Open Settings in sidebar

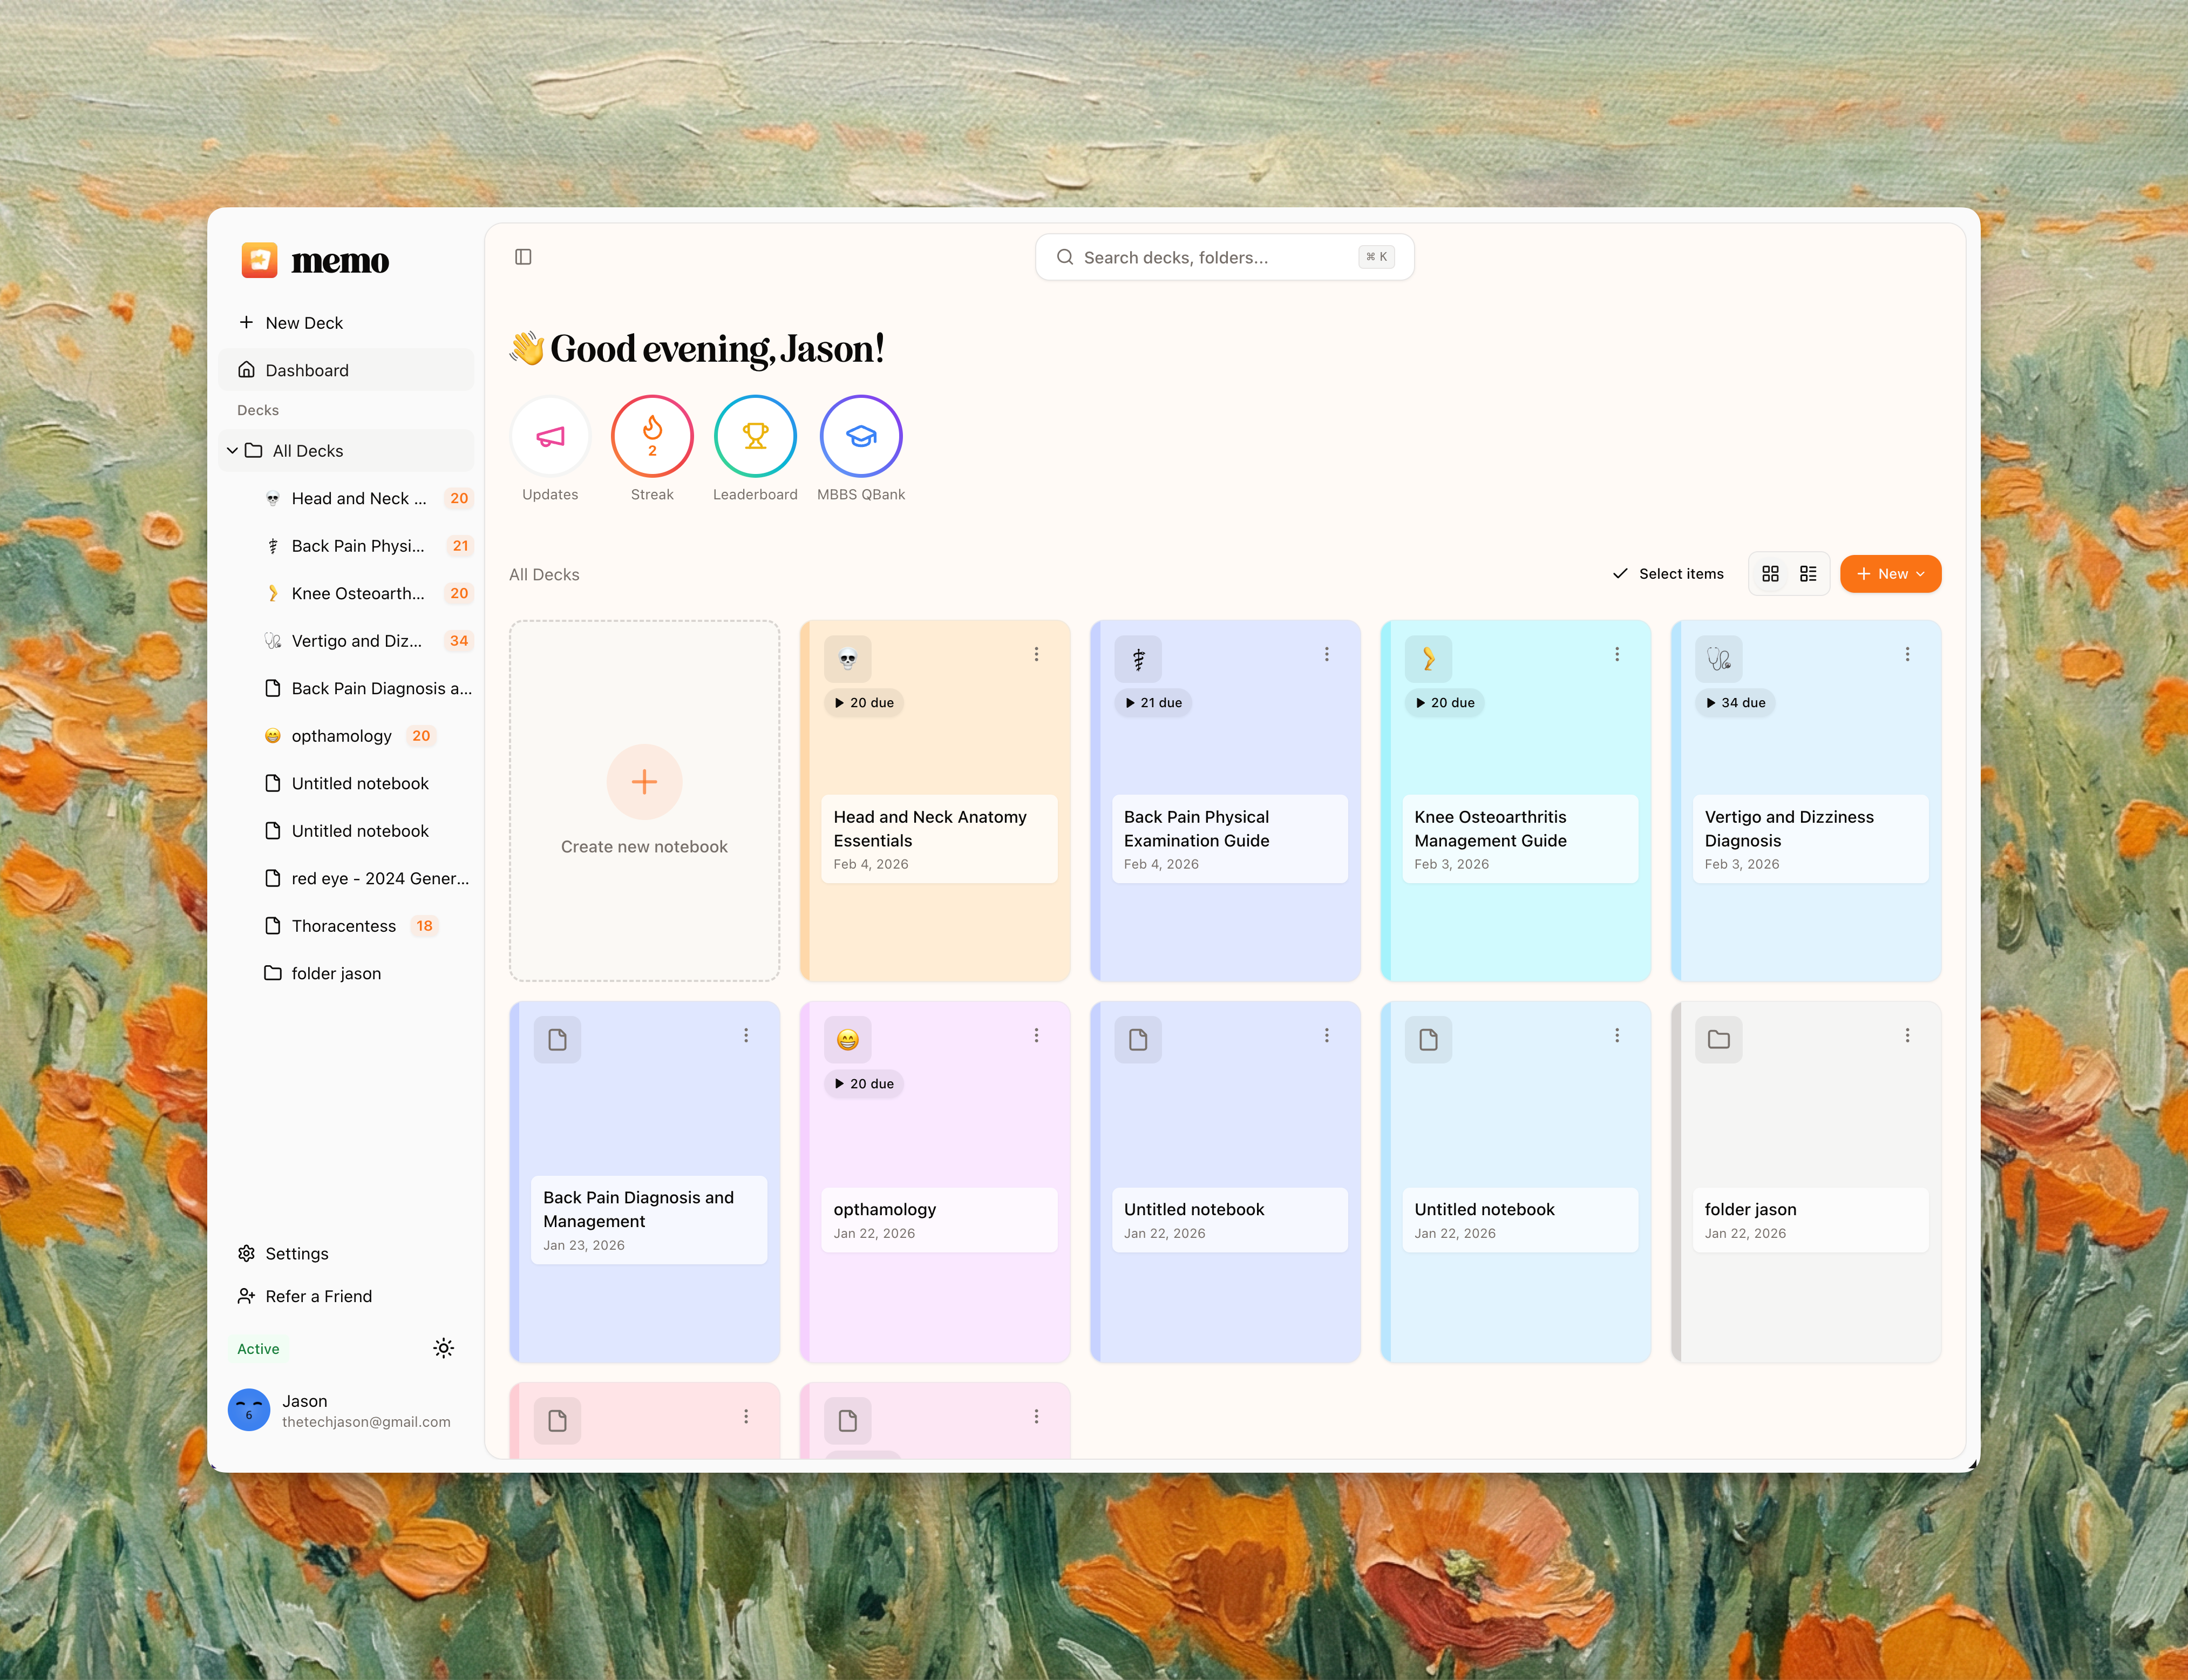click(x=296, y=1253)
